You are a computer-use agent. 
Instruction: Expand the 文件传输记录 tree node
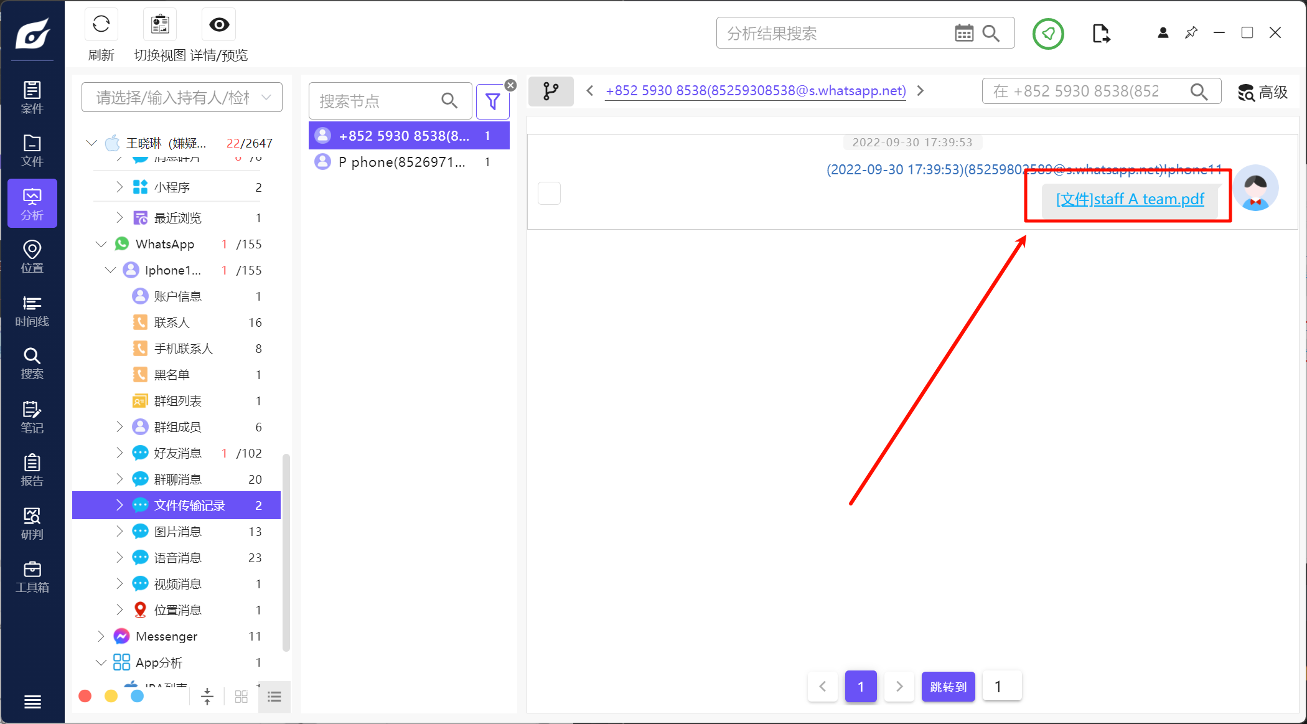[119, 505]
